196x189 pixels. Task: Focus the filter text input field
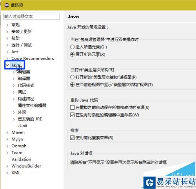point(31,16)
